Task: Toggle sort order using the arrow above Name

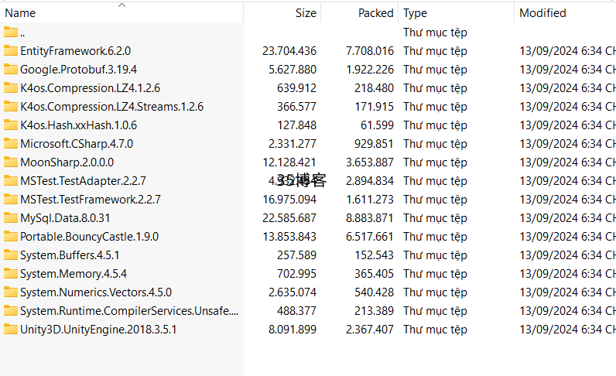Action: tap(121, 5)
